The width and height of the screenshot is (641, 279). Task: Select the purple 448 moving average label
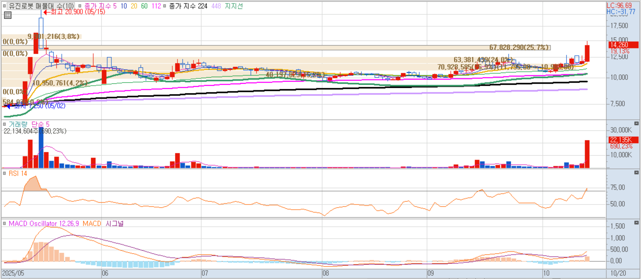pyautogui.click(x=216, y=6)
